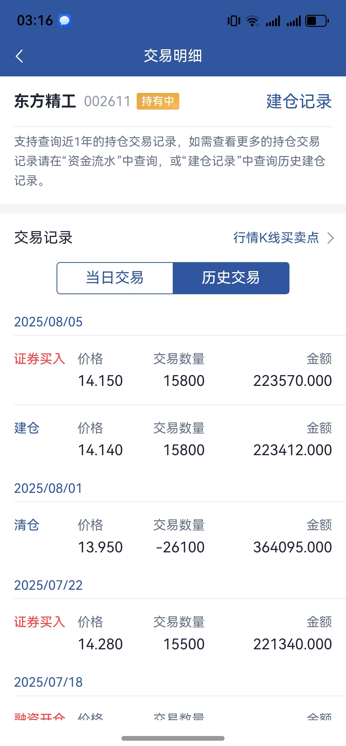Tap the message notification icon in status bar
The image size is (346, 746).
pos(64,21)
